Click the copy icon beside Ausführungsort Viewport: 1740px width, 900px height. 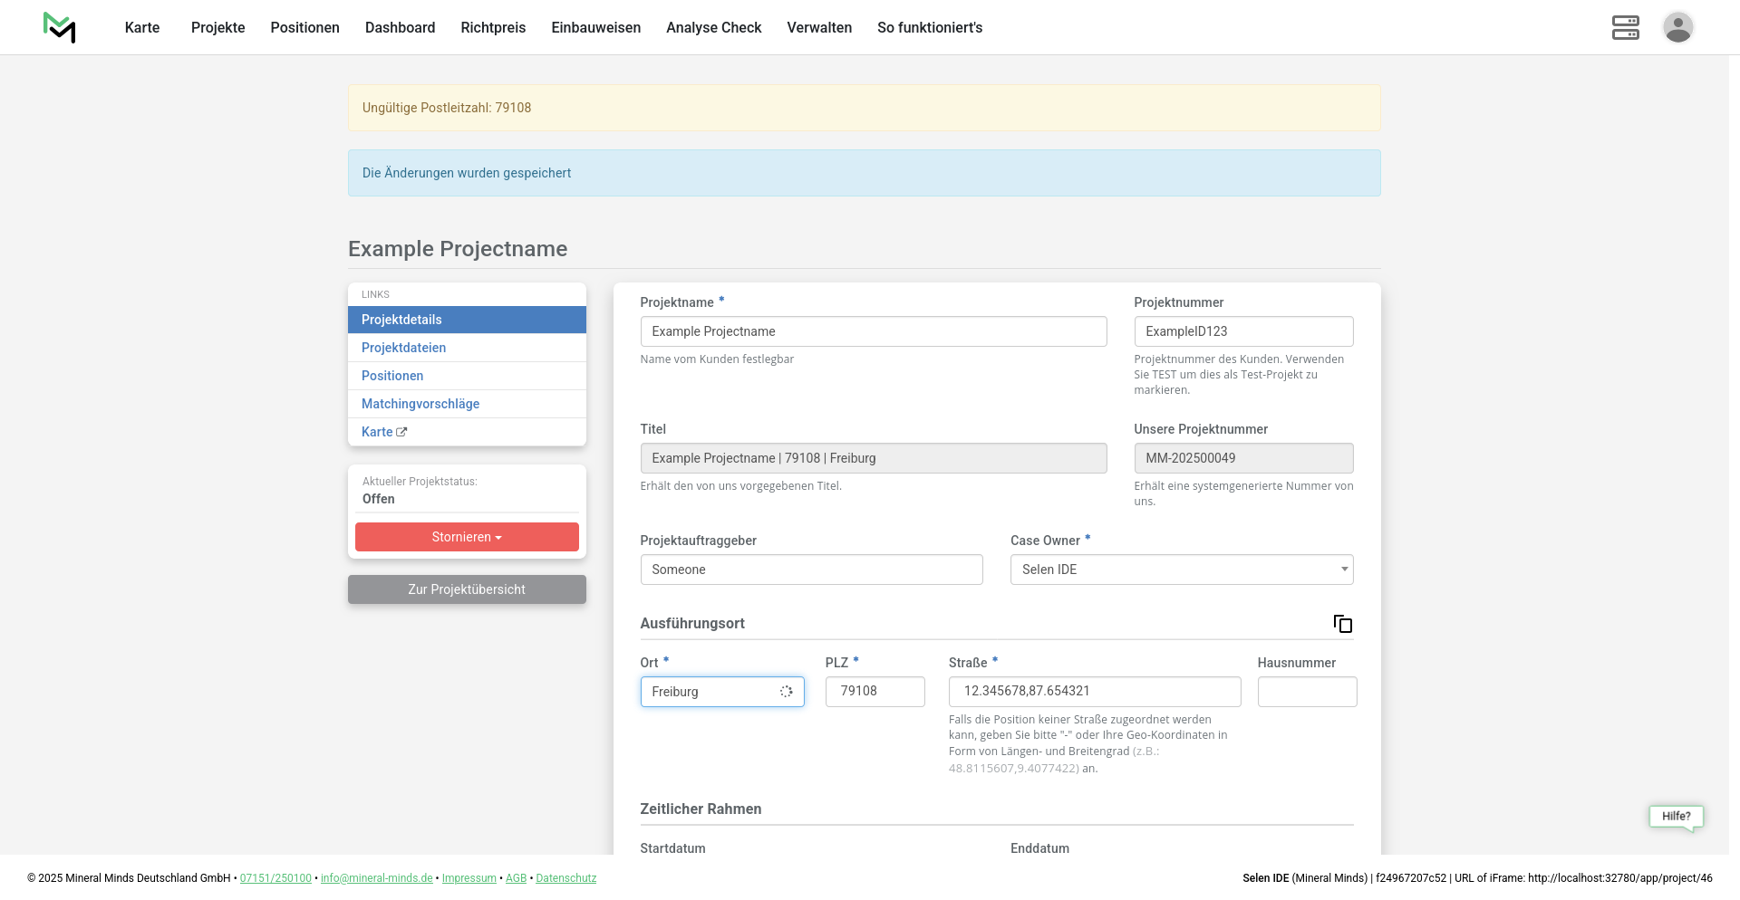(x=1342, y=624)
